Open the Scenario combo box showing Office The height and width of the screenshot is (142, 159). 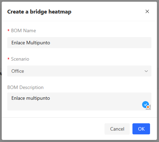point(79,71)
